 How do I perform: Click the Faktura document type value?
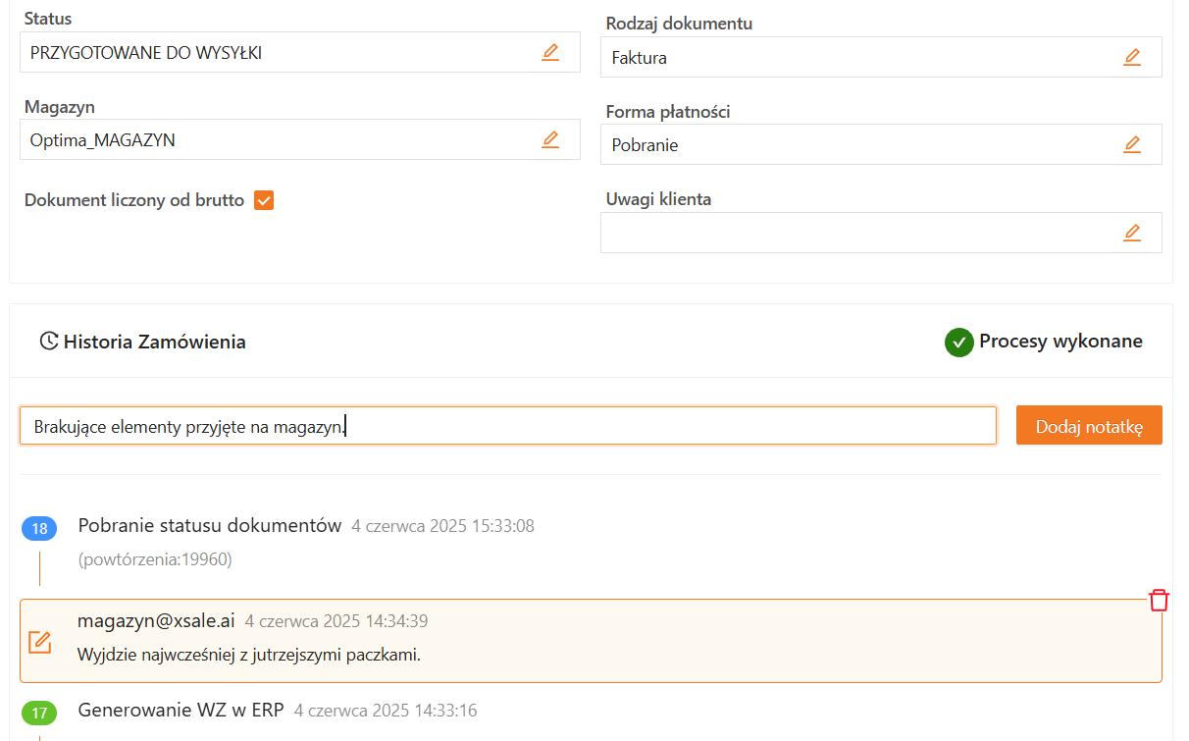(x=640, y=58)
